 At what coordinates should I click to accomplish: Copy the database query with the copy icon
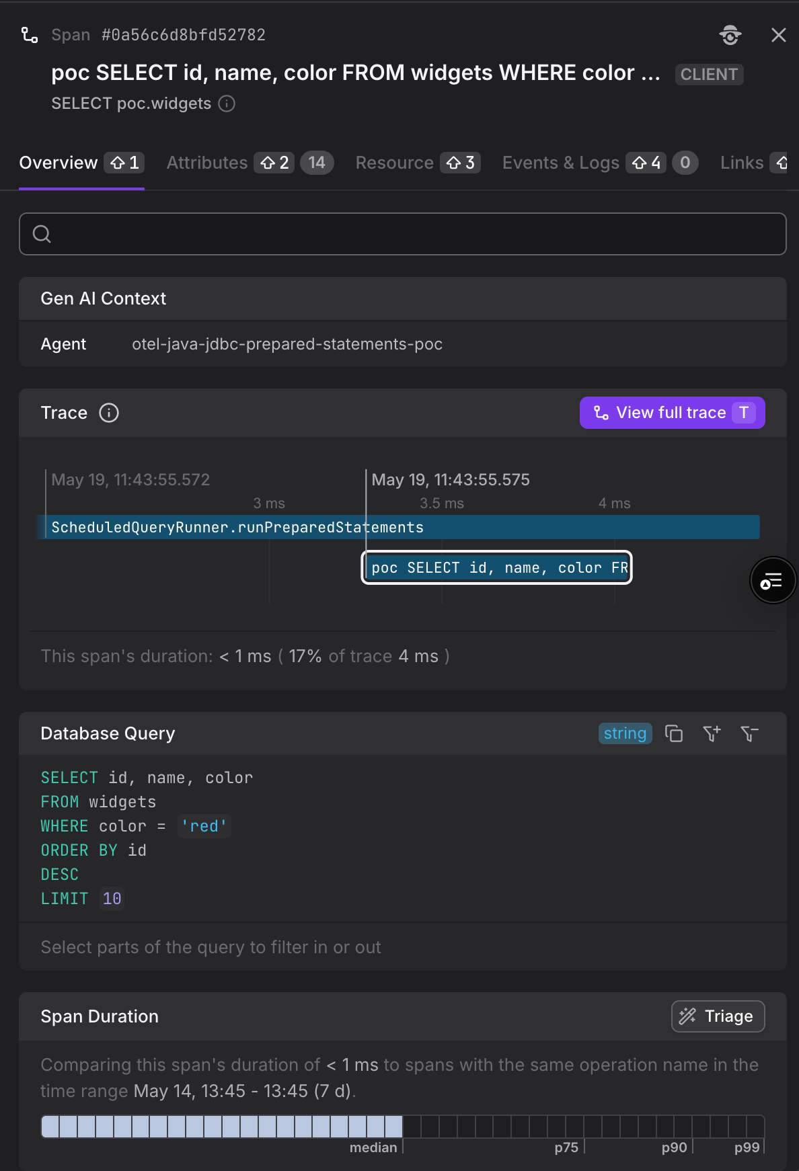point(674,733)
